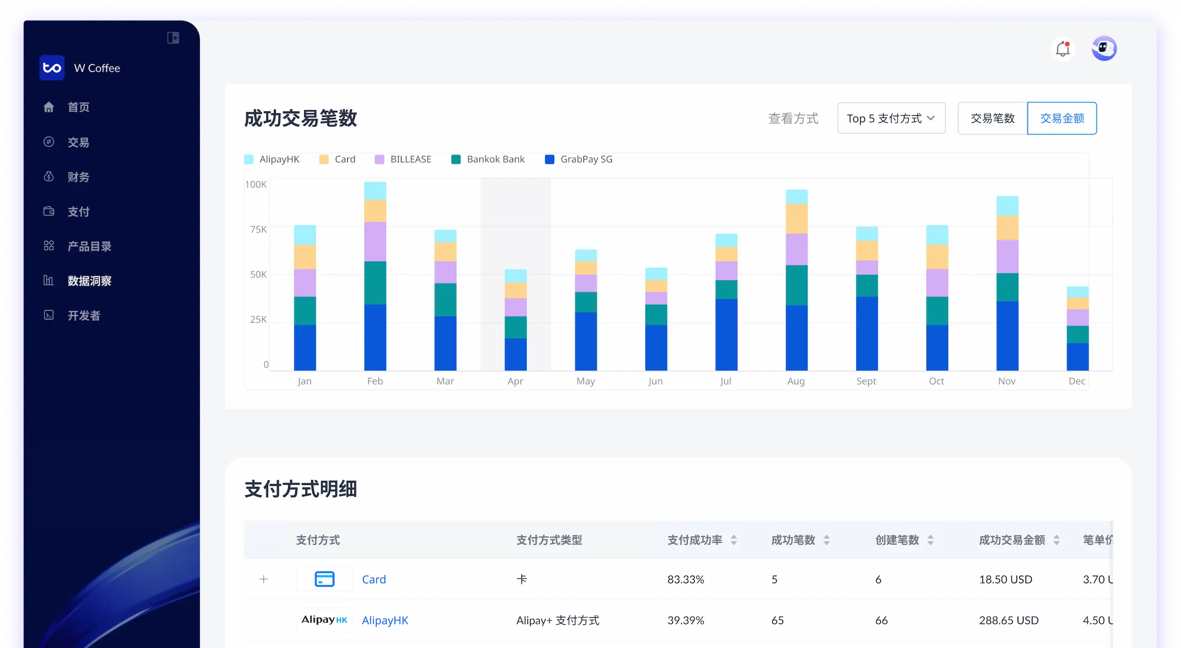Image resolution: width=1181 pixels, height=648 pixels.
Task: Click the grid icon beside 产品目录
Action: [49, 246]
